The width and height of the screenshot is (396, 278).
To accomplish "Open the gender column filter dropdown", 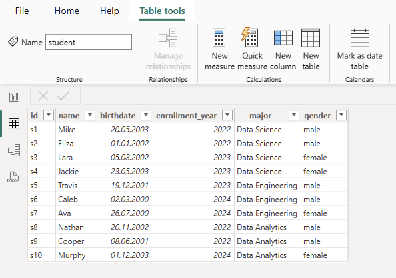I will pyautogui.click(x=341, y=115).
